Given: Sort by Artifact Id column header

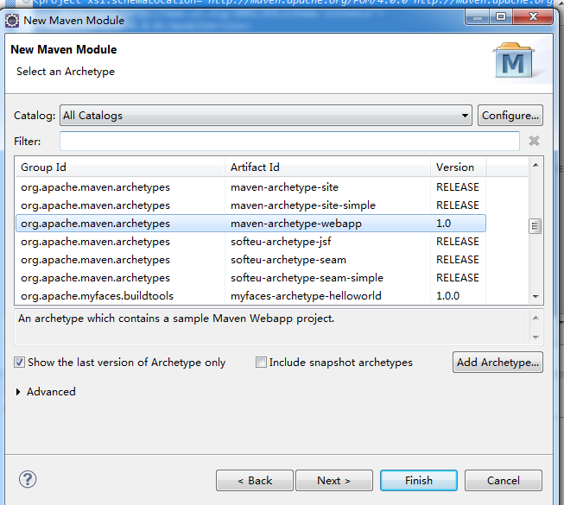Looking at the screenshot, I should tap(327, 167).
